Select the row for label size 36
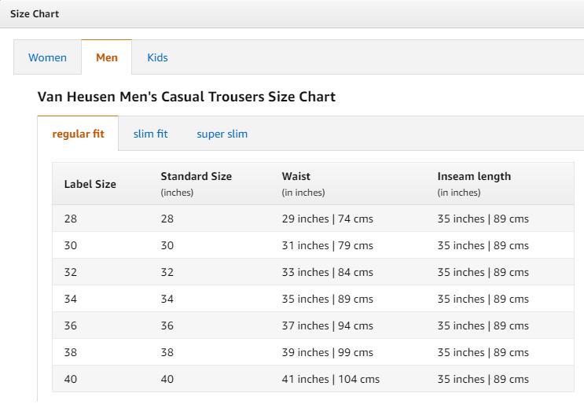The image size is (584, 408). (314, 325)
